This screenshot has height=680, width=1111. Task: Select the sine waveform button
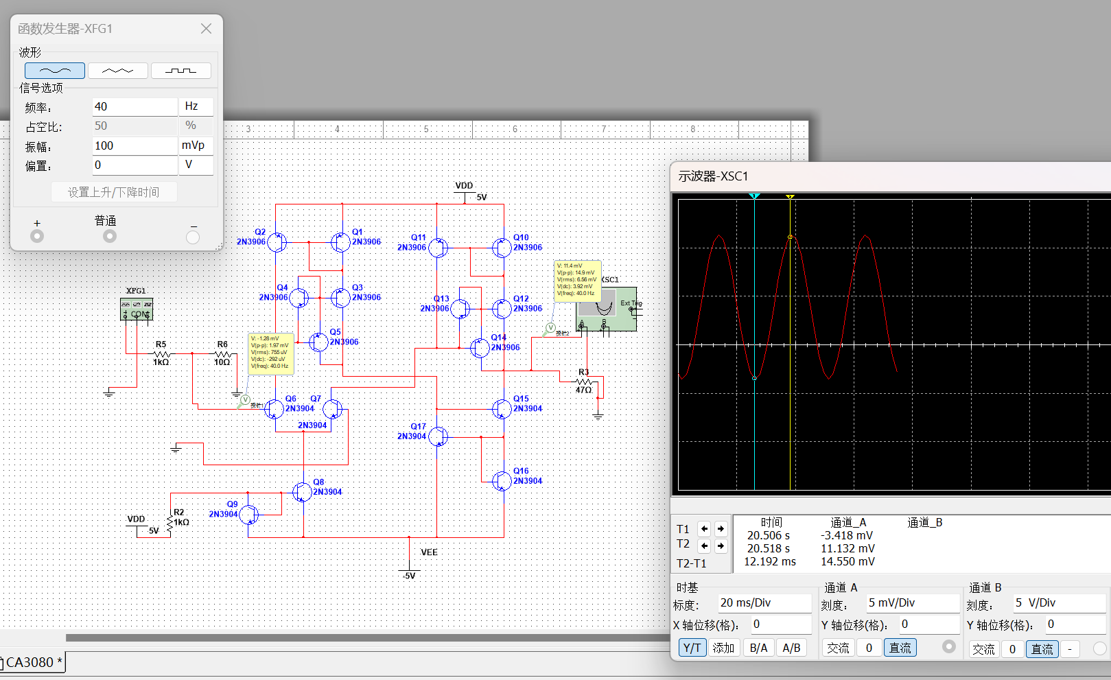[x=55, y=71]
